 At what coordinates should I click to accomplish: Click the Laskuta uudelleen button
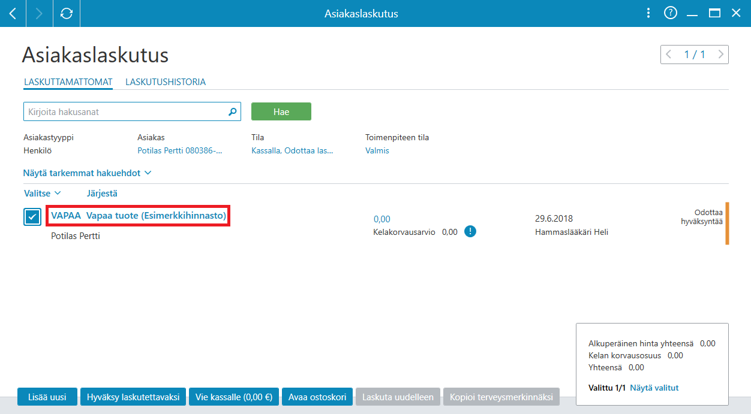(398, 397)
